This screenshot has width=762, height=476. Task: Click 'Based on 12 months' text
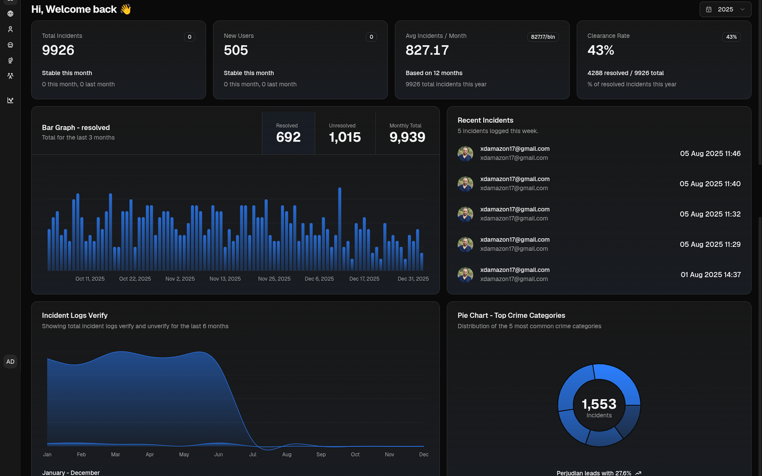434,73
